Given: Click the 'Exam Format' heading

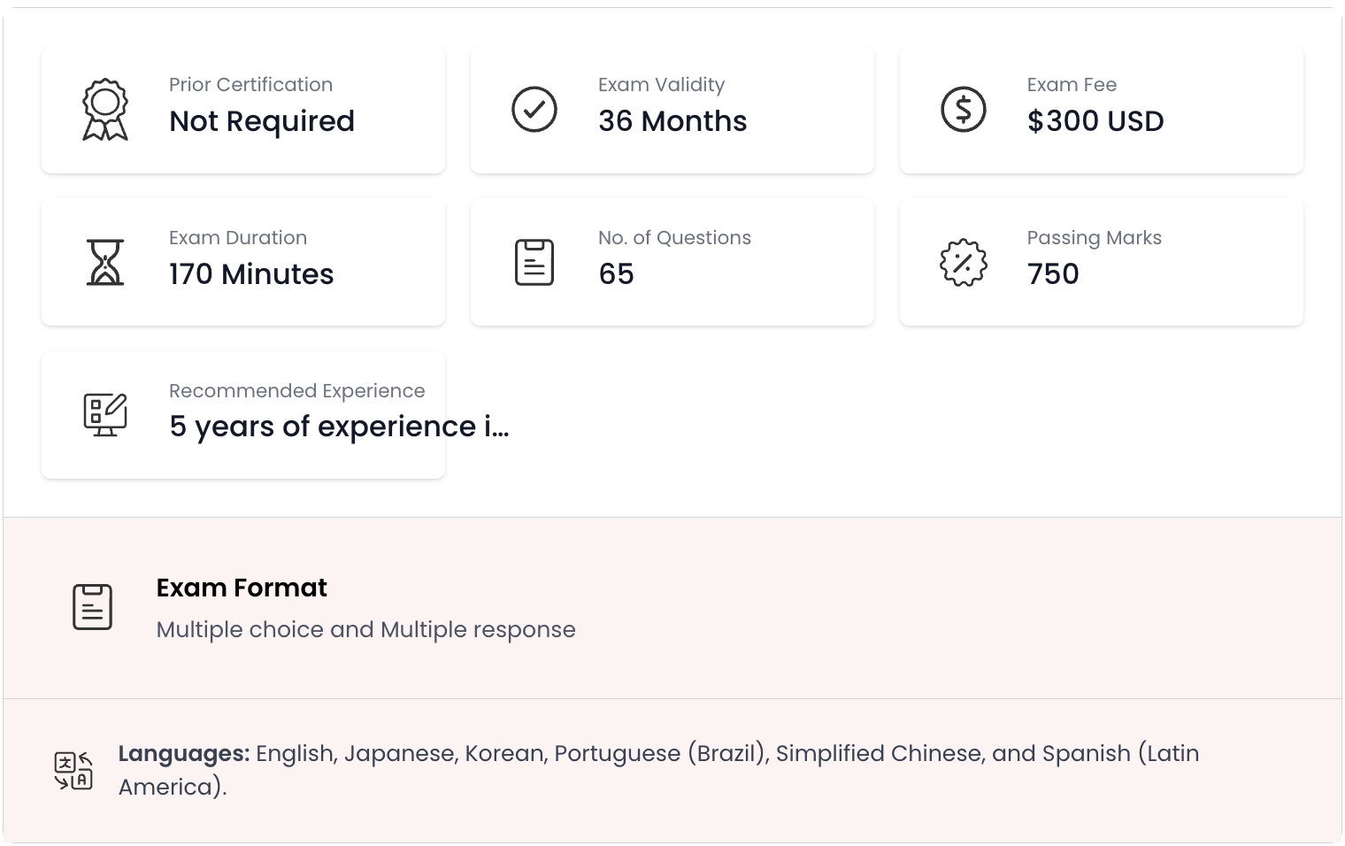Looking at the screenshot, I should [x=242, y=588].
